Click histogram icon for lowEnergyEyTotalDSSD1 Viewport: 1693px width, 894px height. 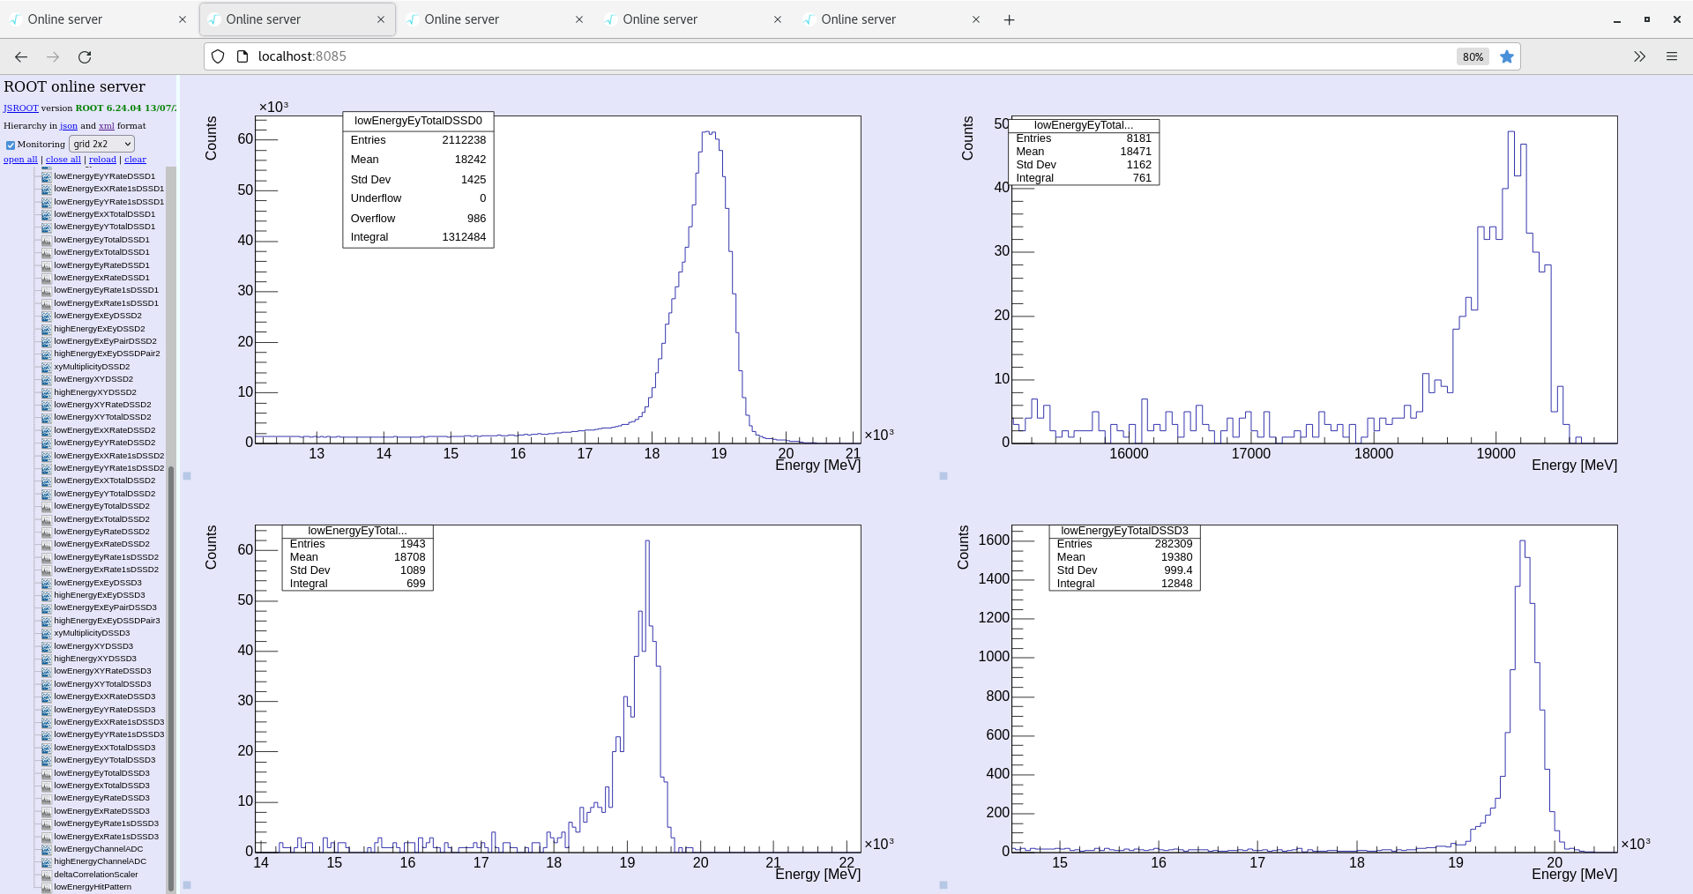(x=47, y=240)
